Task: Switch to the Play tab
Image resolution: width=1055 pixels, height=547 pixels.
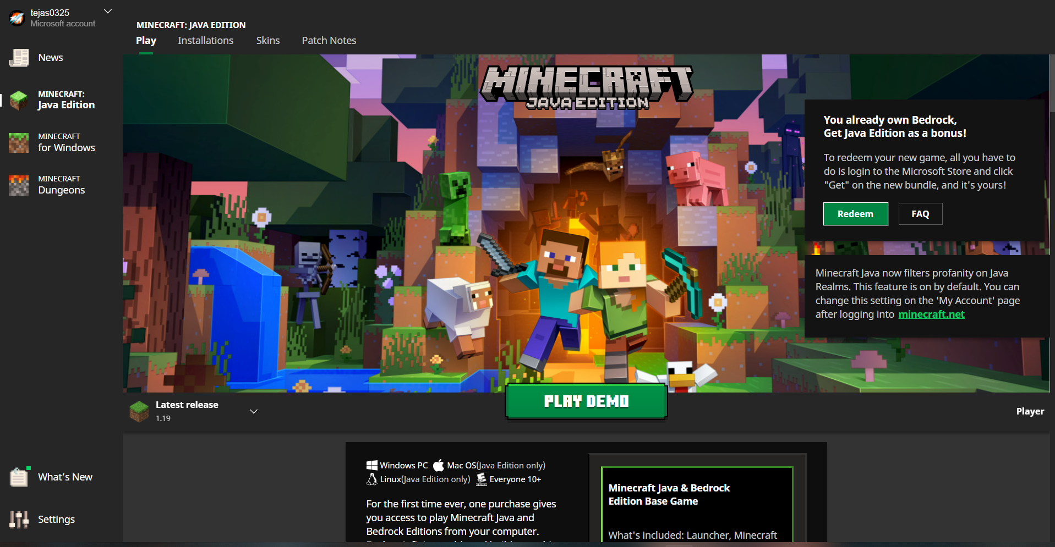Action: (x=146, y=41)
